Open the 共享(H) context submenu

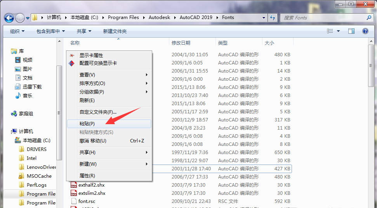click(109, 152)
